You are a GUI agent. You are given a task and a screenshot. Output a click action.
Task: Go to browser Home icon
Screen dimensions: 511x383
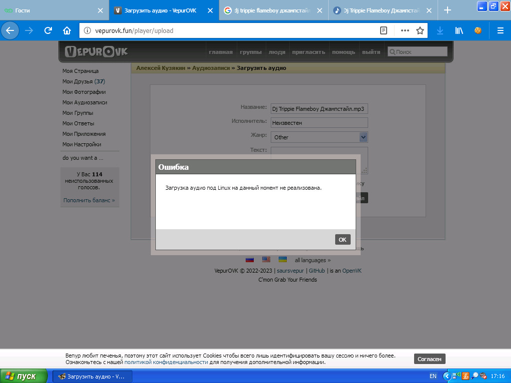coord(67,30)
